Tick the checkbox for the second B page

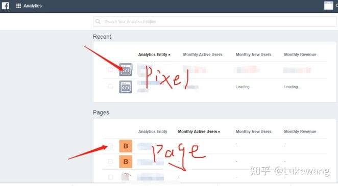110,162
